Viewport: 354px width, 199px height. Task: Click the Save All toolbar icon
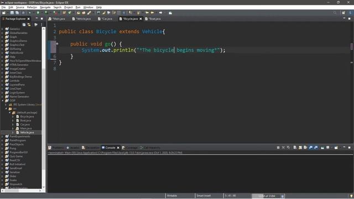17,13
